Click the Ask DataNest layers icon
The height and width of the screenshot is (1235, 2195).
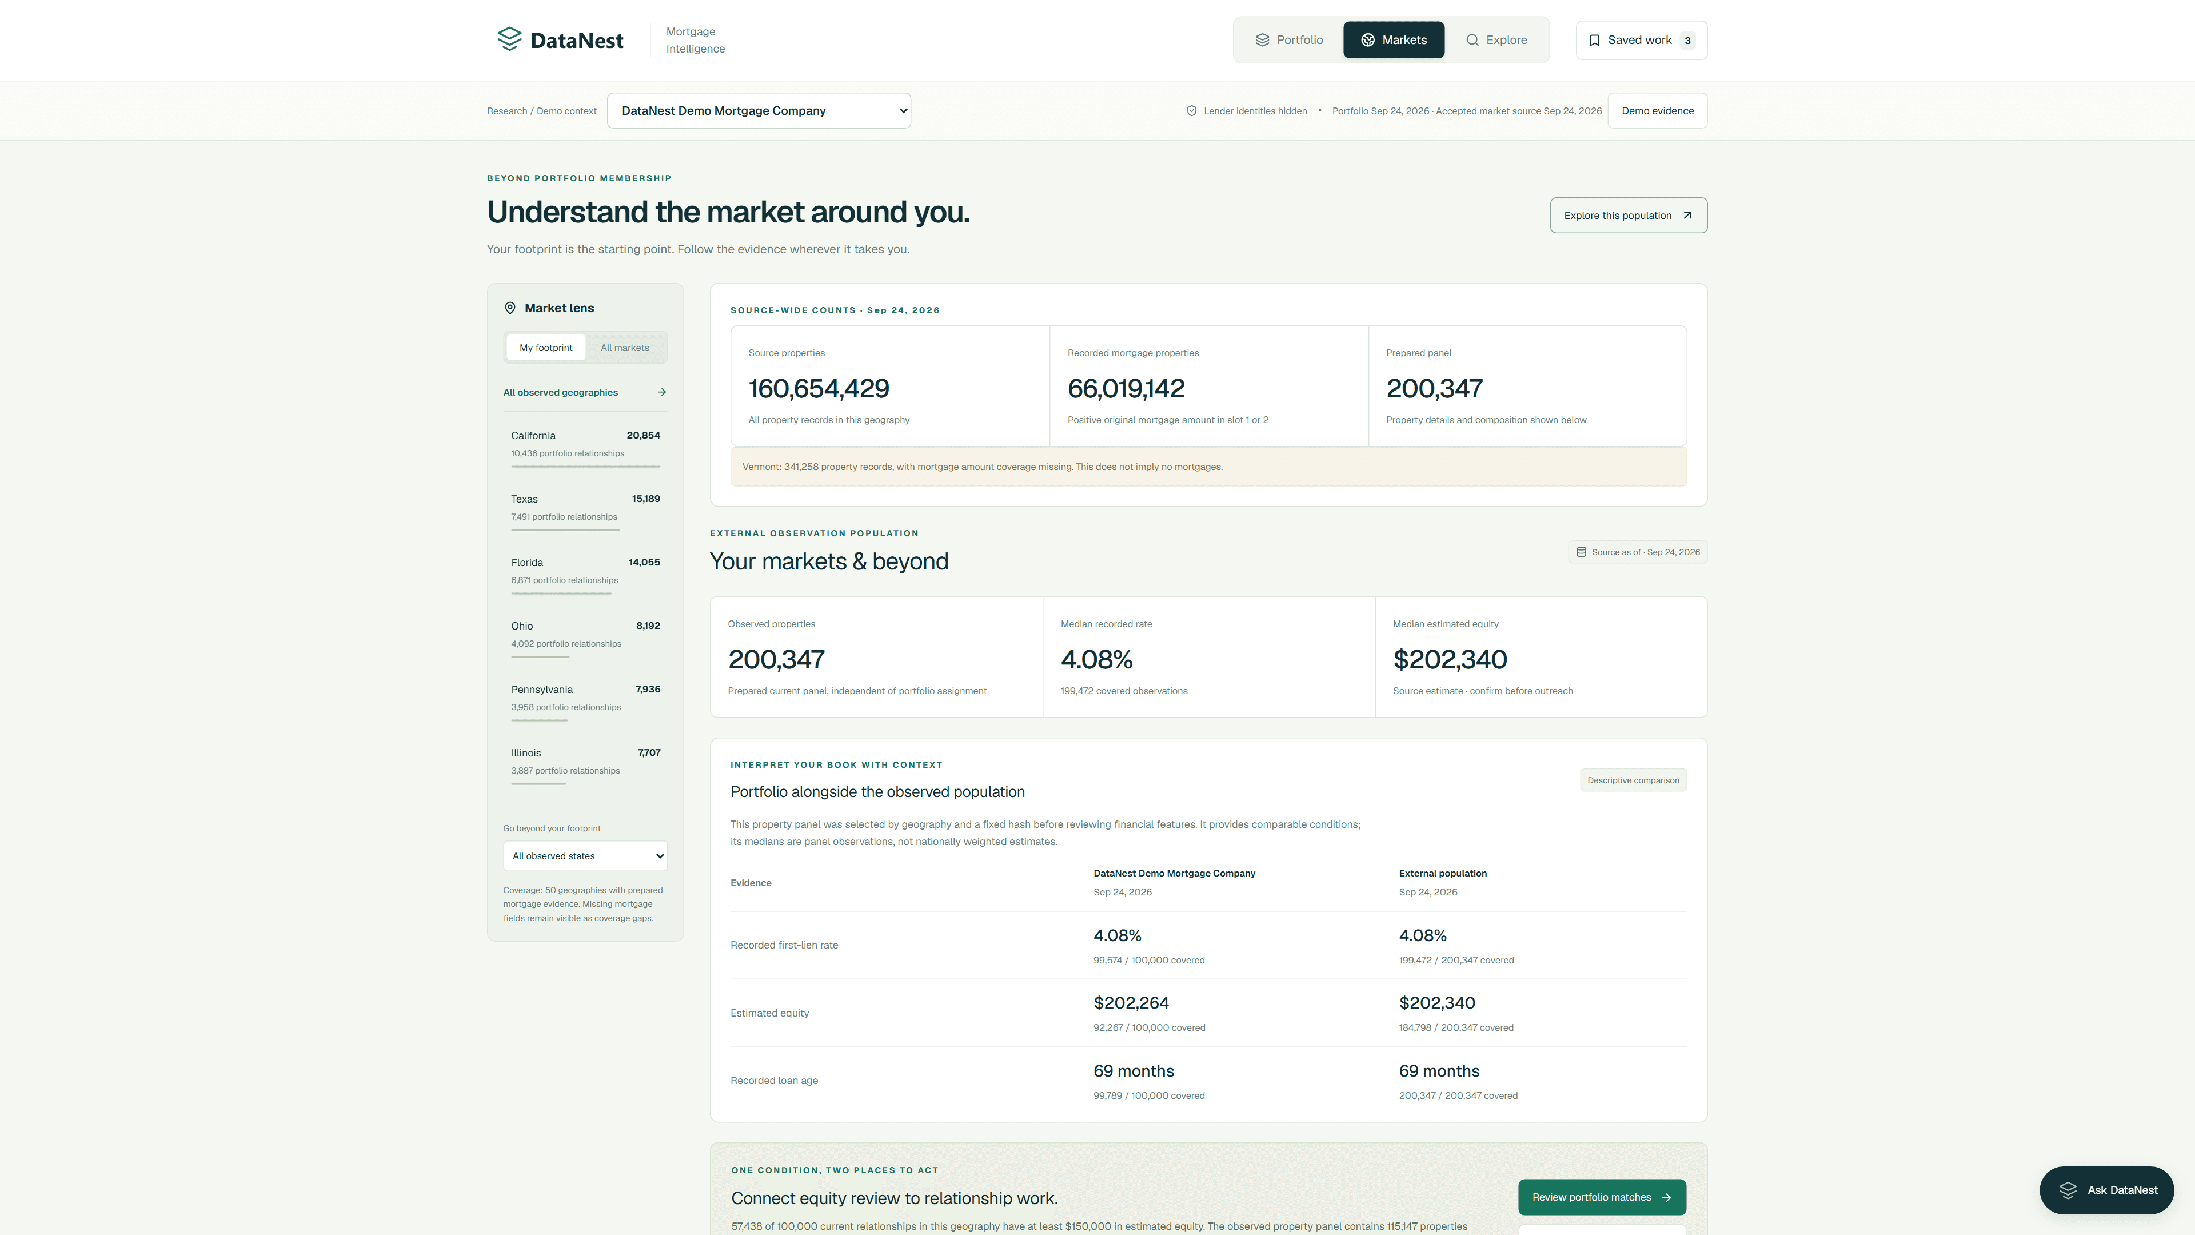coord(2068,1190)
